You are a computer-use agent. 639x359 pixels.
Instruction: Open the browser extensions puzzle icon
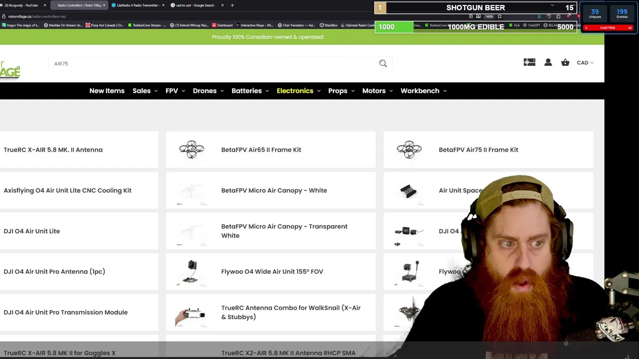pyautogui.click(x=558, y=16)
